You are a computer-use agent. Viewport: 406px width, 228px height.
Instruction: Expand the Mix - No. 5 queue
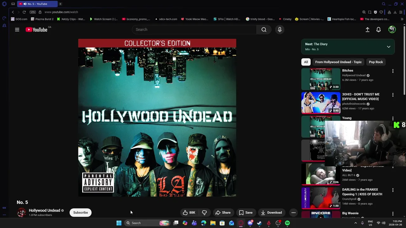pyautogui.click(x=389, y=47)
